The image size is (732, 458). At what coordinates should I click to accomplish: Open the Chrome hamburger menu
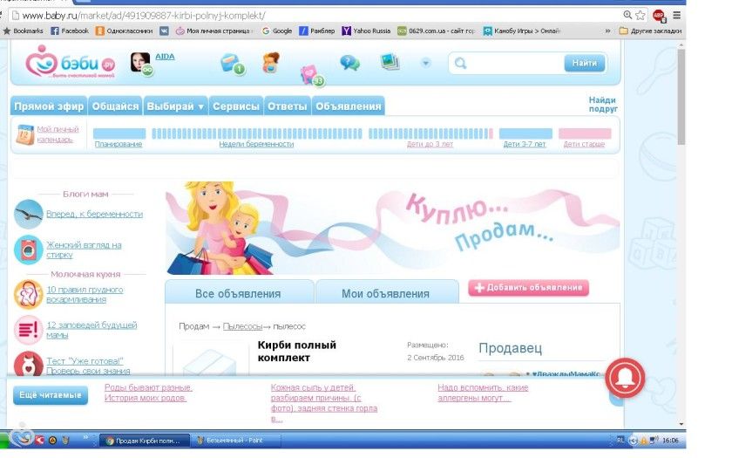tap(677, 15)
